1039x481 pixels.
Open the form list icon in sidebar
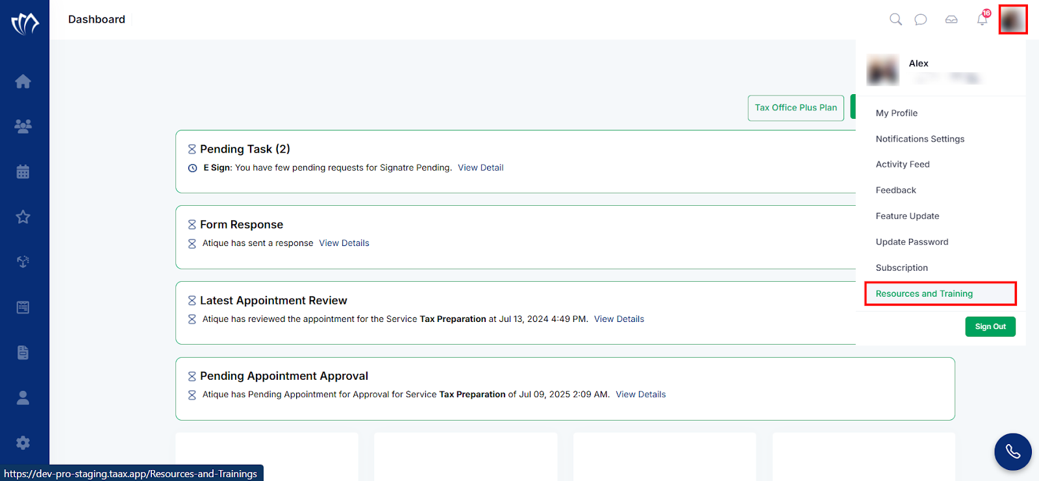(23, 307)
